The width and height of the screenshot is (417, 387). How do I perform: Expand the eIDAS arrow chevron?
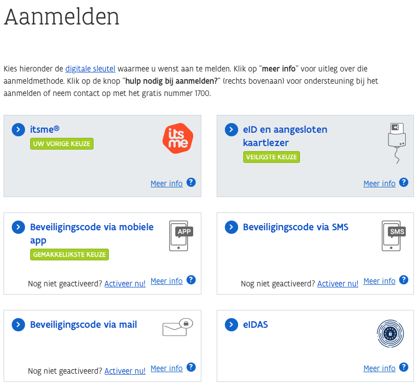tap(231, 325)
